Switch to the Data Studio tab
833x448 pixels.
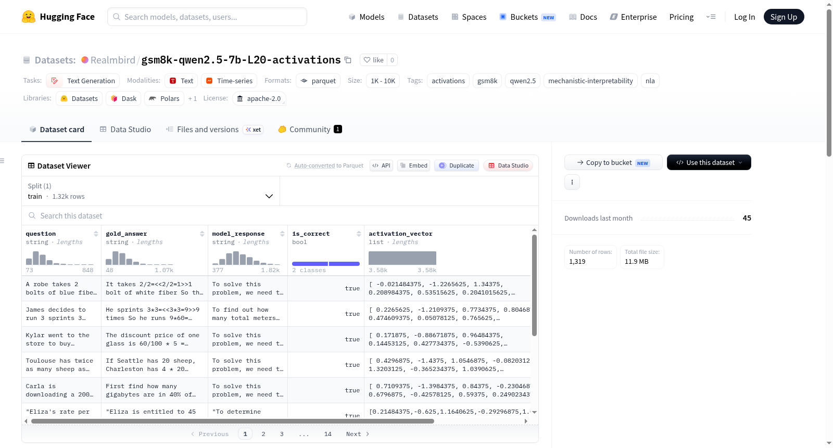(x=125, y=130)
